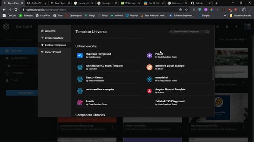Open the material-ui template
Viewport: 254px width, 142px height.
[162, 78]
